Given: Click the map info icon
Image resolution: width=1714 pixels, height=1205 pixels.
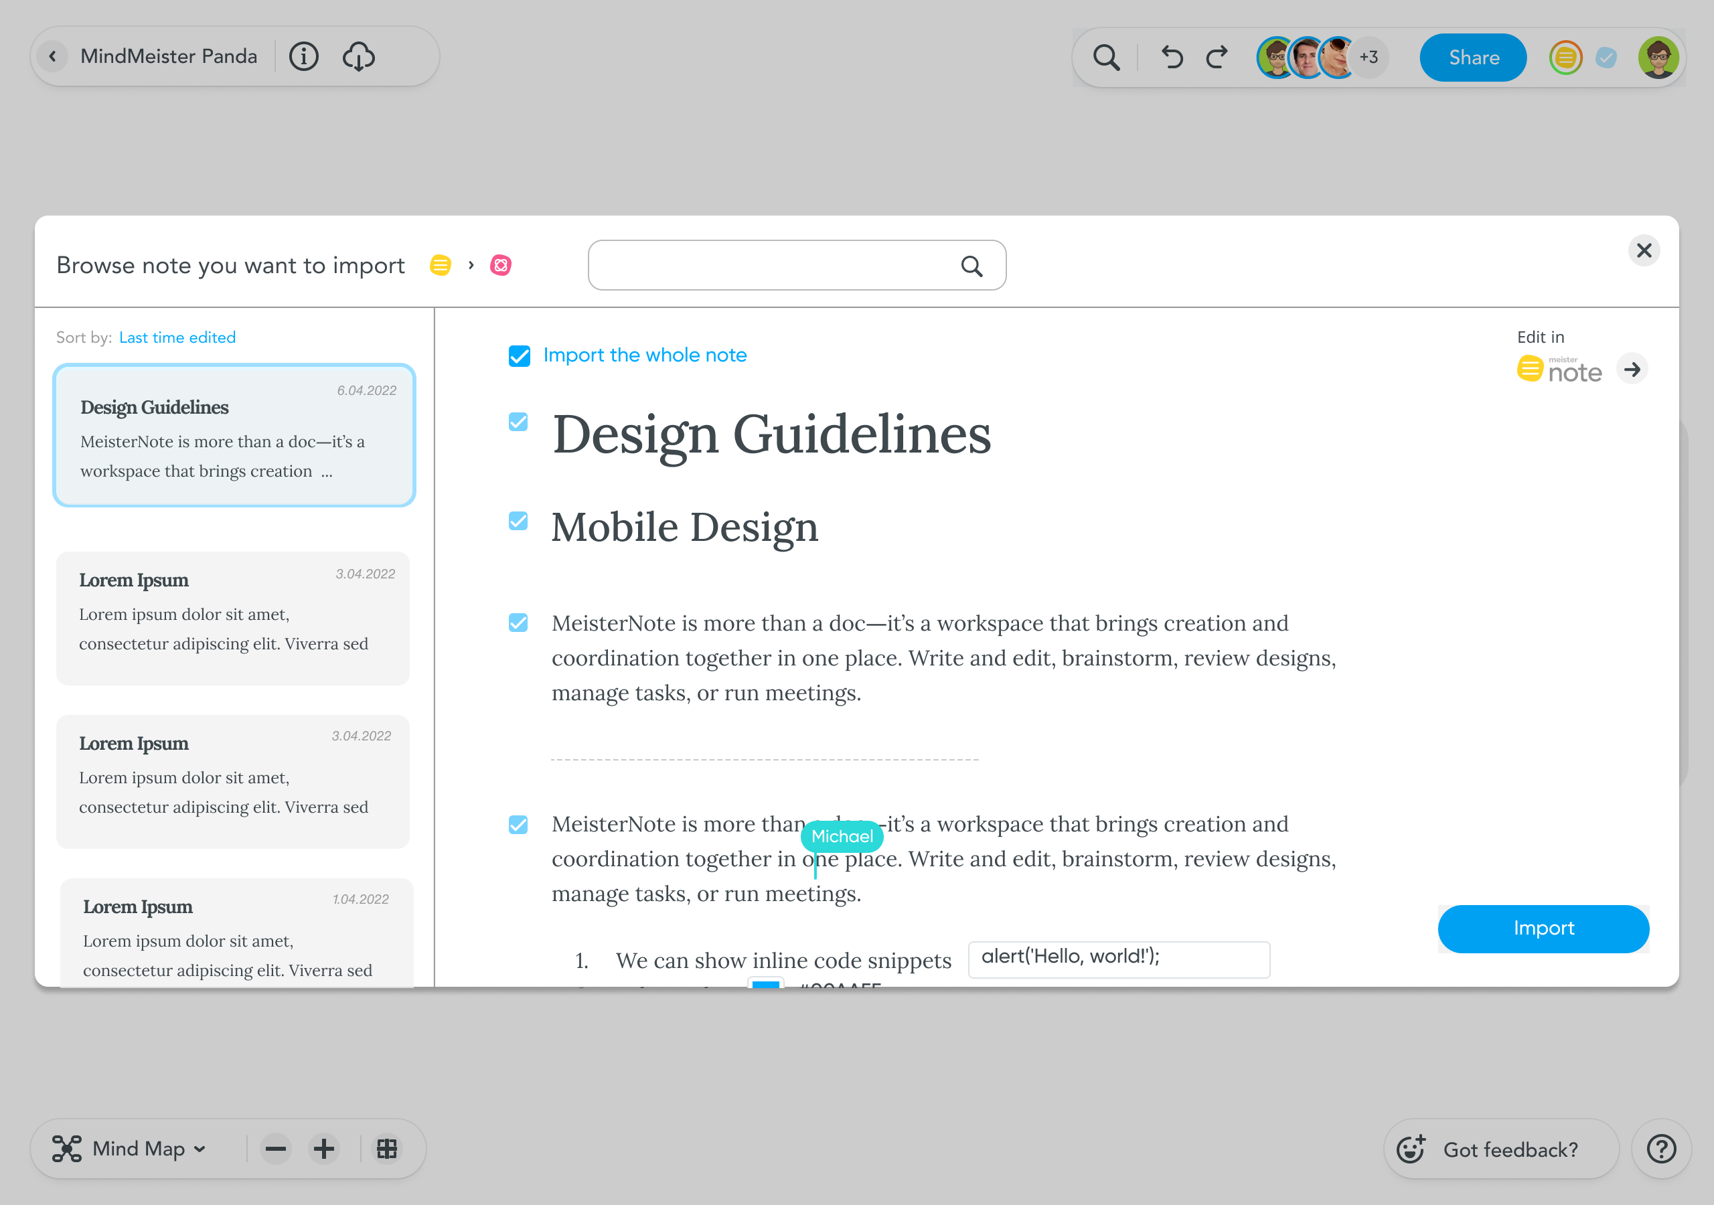Looking at the screenshot, I should pos(303,57).
